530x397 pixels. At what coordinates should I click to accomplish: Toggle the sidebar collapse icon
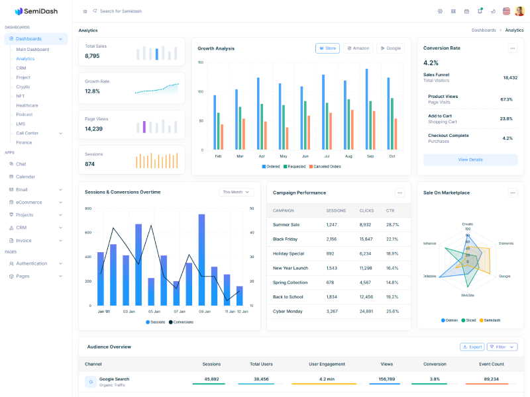click(x=85, y=11)
